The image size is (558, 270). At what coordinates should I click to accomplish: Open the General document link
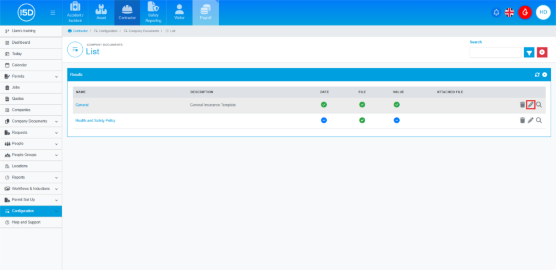coord(82,105)
